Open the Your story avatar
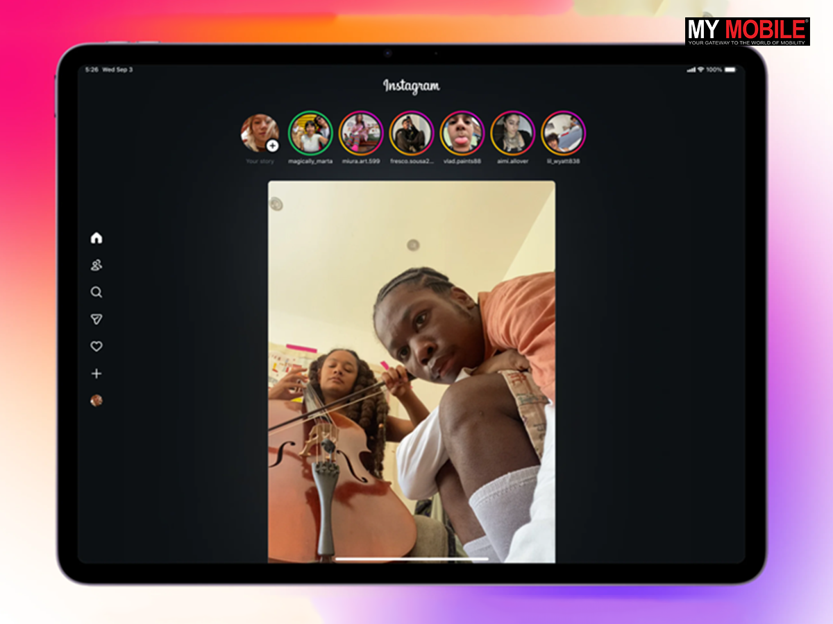 coord(259,132)
